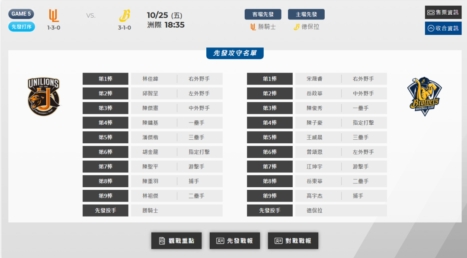467x258 pixels.
Task: Click the ID card icon on 對戰戰報
Action: (278, 241)
